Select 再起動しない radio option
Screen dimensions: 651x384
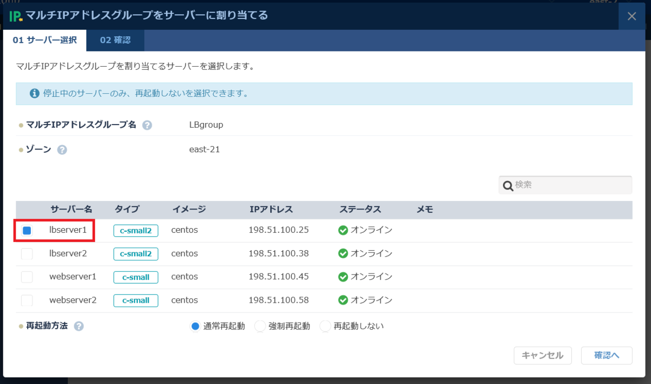[325, 326]
